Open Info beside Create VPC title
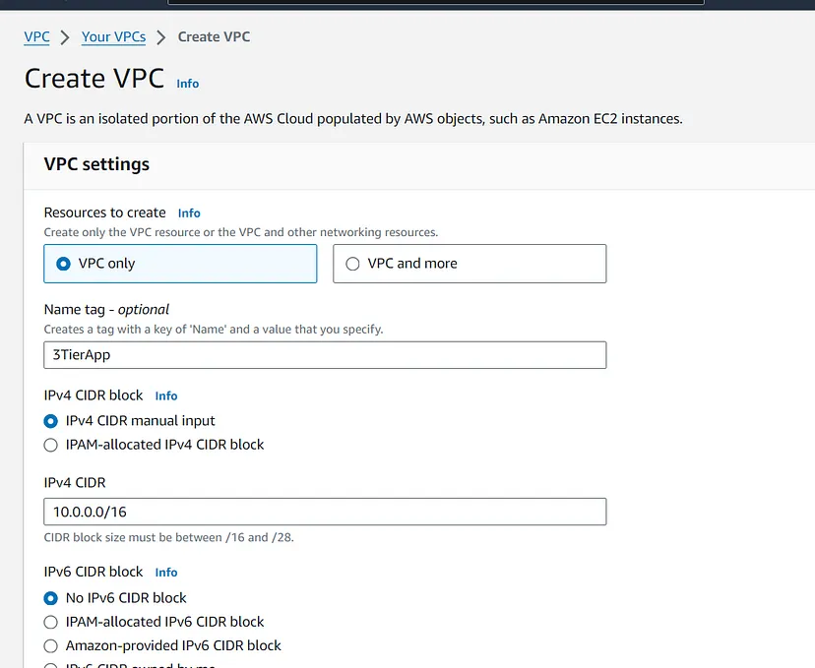The height and width of the screenshot is (668, 815). click(x=187, y=84)
